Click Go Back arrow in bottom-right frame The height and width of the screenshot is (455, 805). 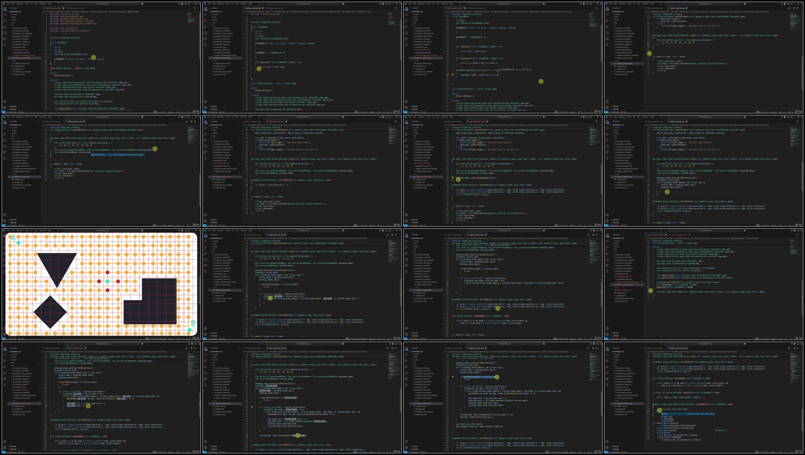click(x=661, y=344)
